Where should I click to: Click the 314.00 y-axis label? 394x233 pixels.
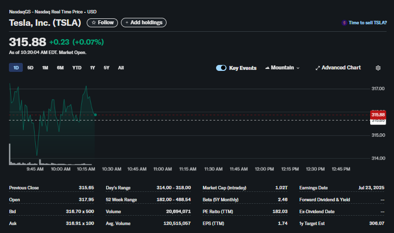point(378,158)
